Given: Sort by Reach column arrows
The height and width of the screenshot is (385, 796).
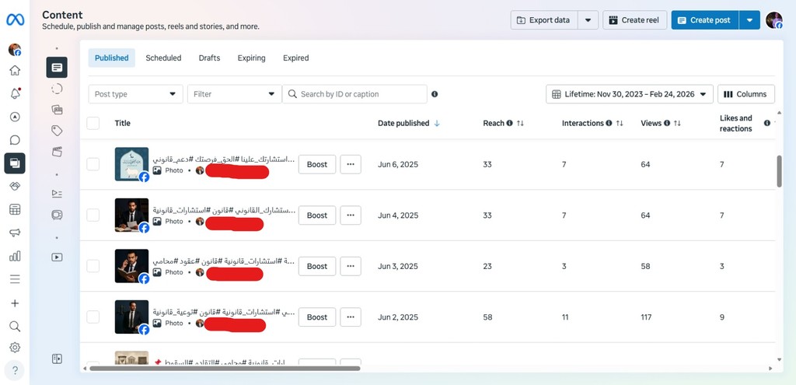Looking at the screenshot, I should point(520,123).
